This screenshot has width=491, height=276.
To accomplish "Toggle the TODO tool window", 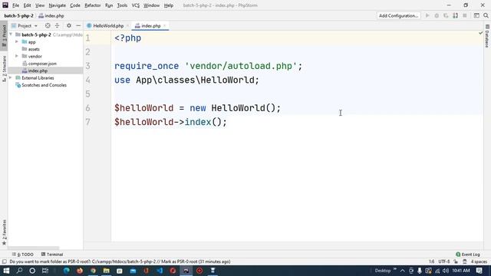I will coord(23,255).
